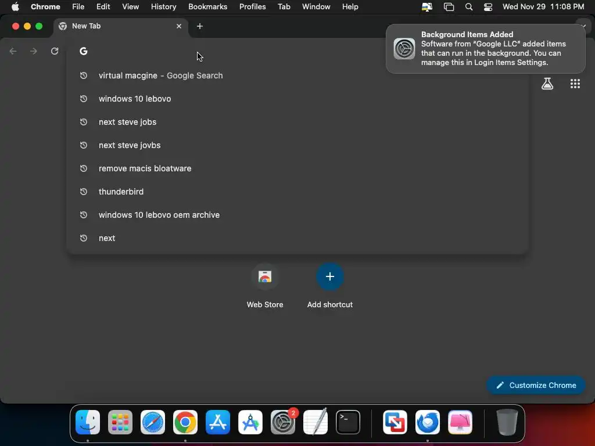Choose 'windows 10 lebovo oem archive' suggestion
This screenshot has height=446, width=595.
297,215
